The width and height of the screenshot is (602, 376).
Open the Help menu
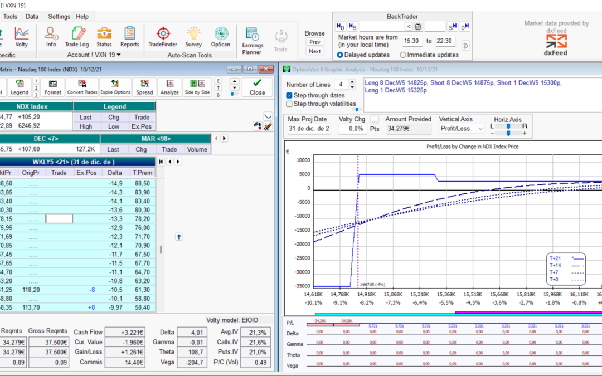pyautogui.click(x=82, y=17)
